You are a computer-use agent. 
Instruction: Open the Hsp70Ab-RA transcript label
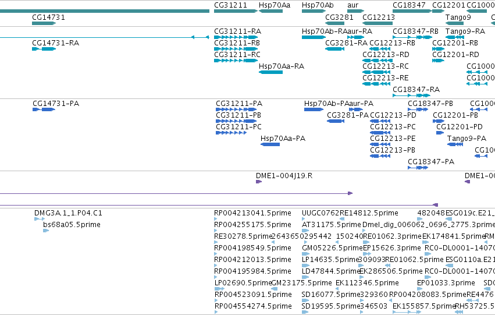point(325,31)
